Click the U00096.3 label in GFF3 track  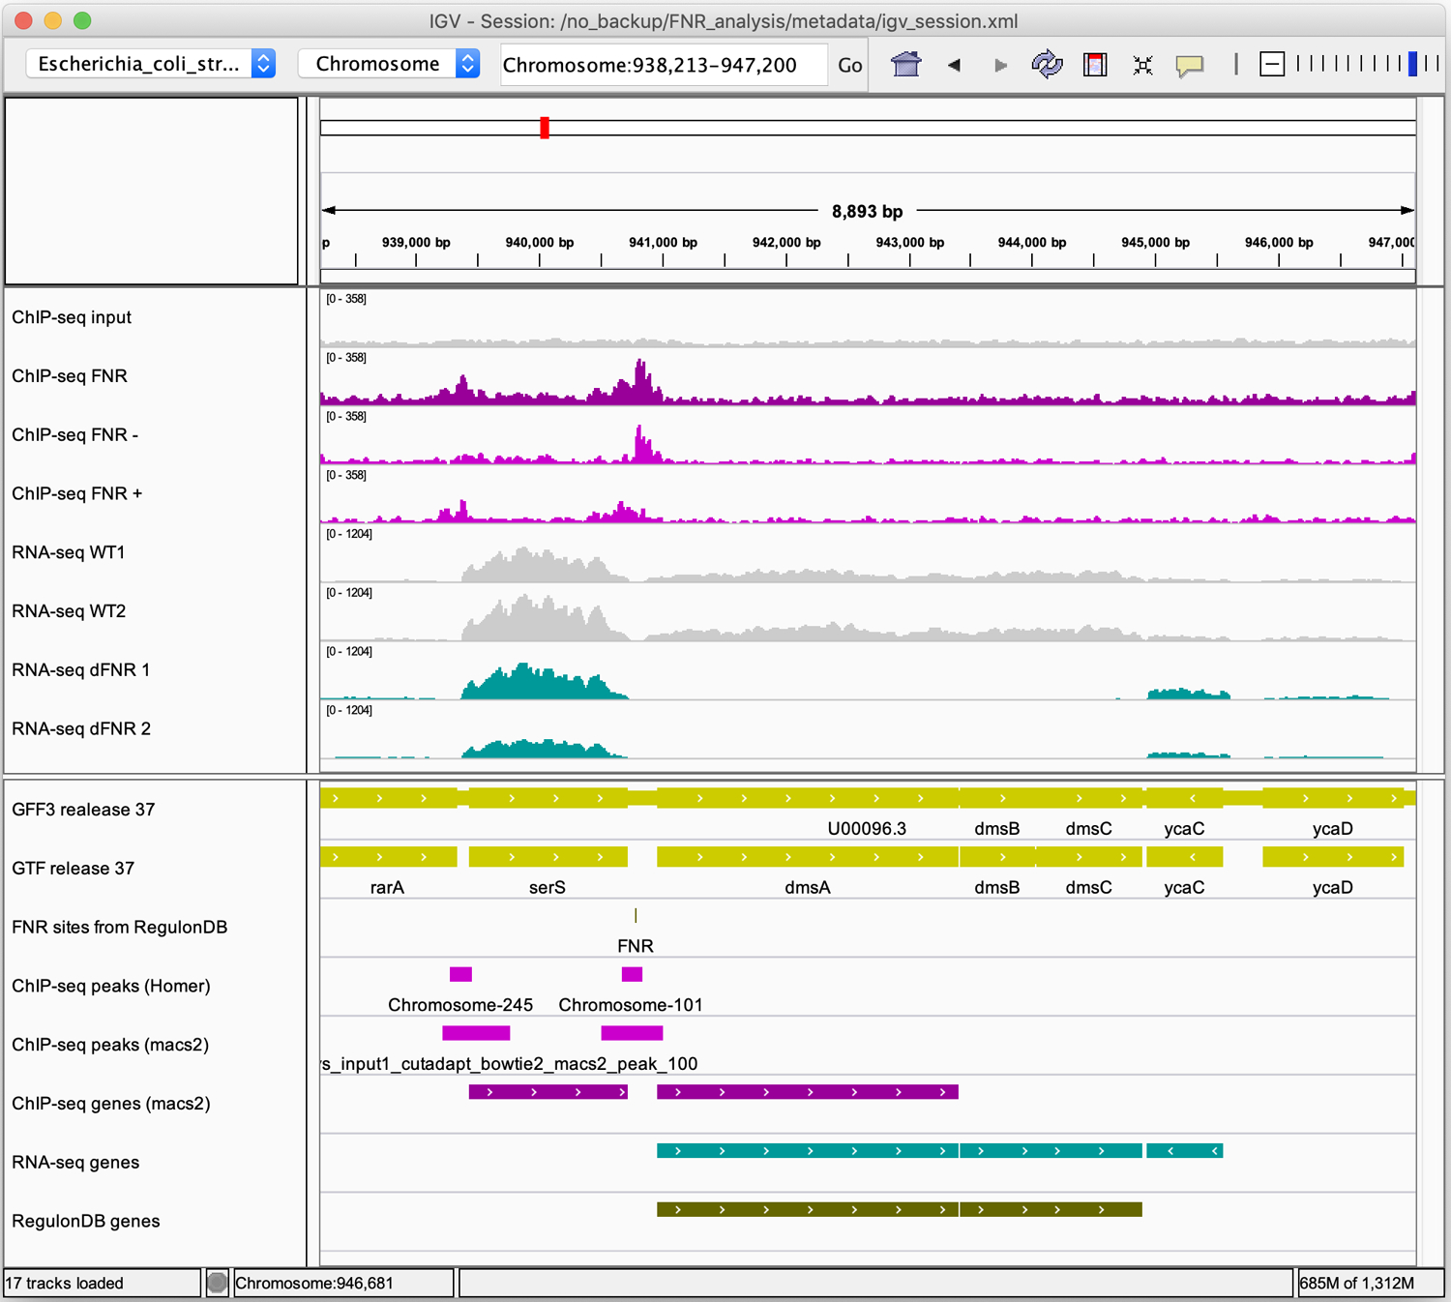click(x=867, y=829)
